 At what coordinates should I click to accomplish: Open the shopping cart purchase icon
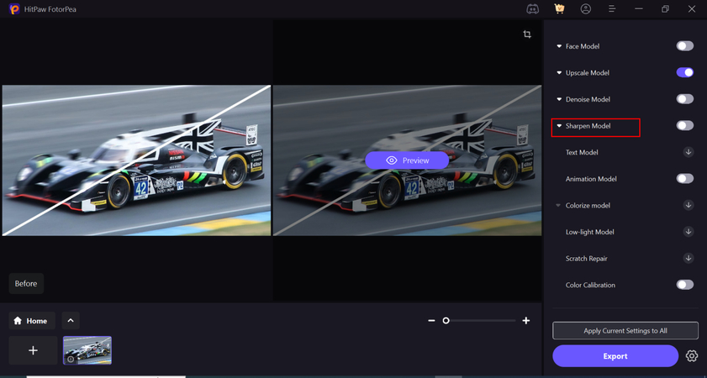coord(560,8)
